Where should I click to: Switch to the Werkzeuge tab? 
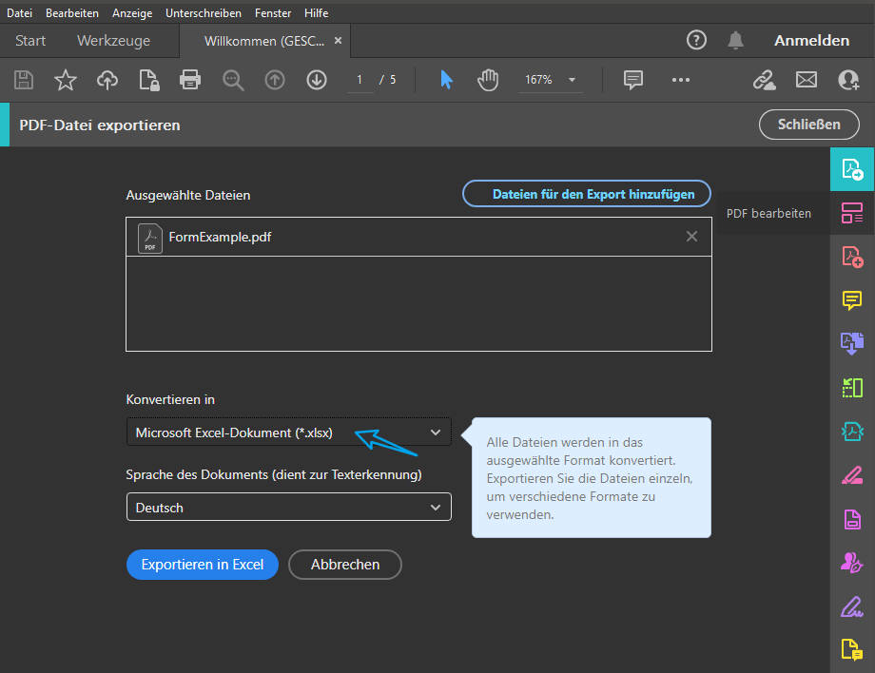(x=113, y=41)
